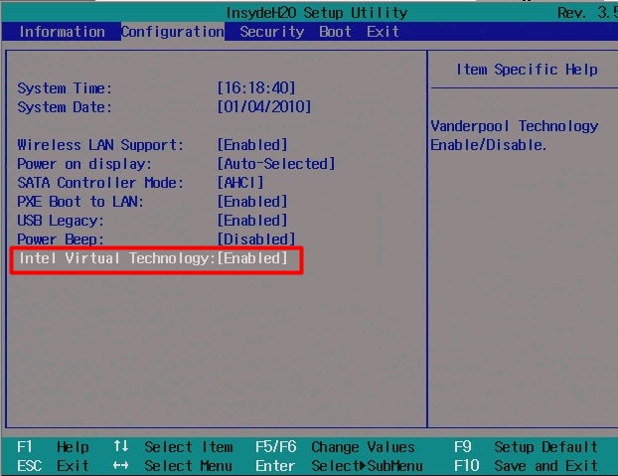Select the System Date value field
This screenshot has height=476, width=618.
click(x=264, y=106)
